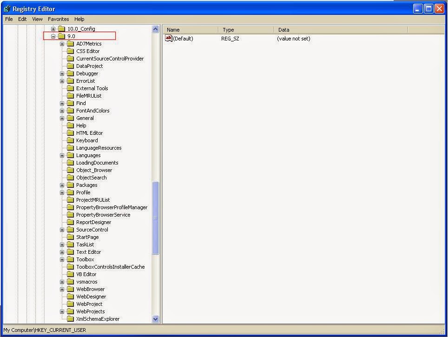Click the tree scrollbar down arrow
Screen dimensions: 448x337
[155, 319]
